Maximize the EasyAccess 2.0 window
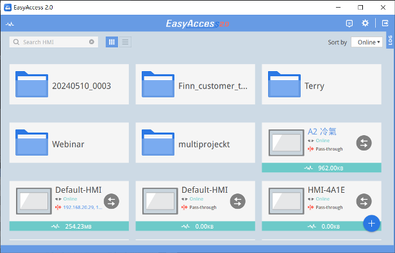This screenshot has height=253, width=395. point(360,7)
